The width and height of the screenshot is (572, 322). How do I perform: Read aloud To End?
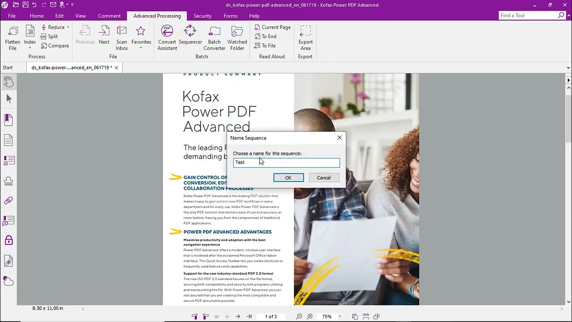pos(265,37)
